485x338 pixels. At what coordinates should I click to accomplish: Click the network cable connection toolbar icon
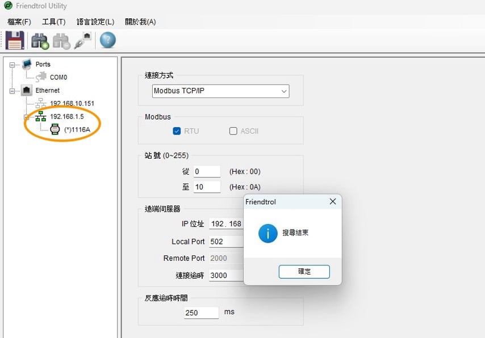(x=82, y=40)
